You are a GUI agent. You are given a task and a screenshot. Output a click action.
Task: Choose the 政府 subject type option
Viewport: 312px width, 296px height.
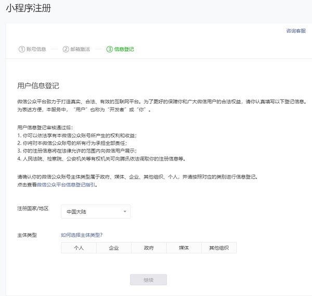[x=149, y=248]
